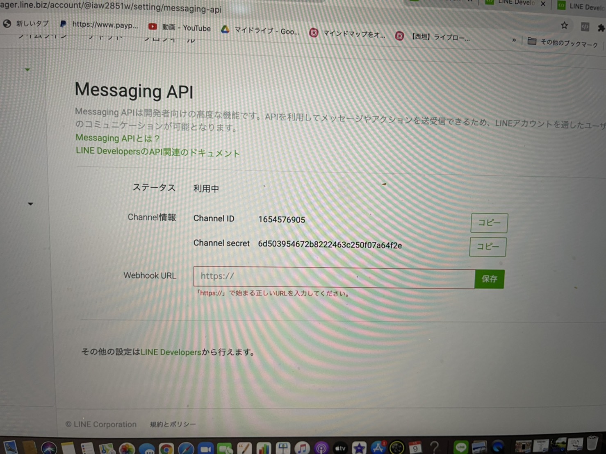Open iMovie in the dock

click(359, 448)
